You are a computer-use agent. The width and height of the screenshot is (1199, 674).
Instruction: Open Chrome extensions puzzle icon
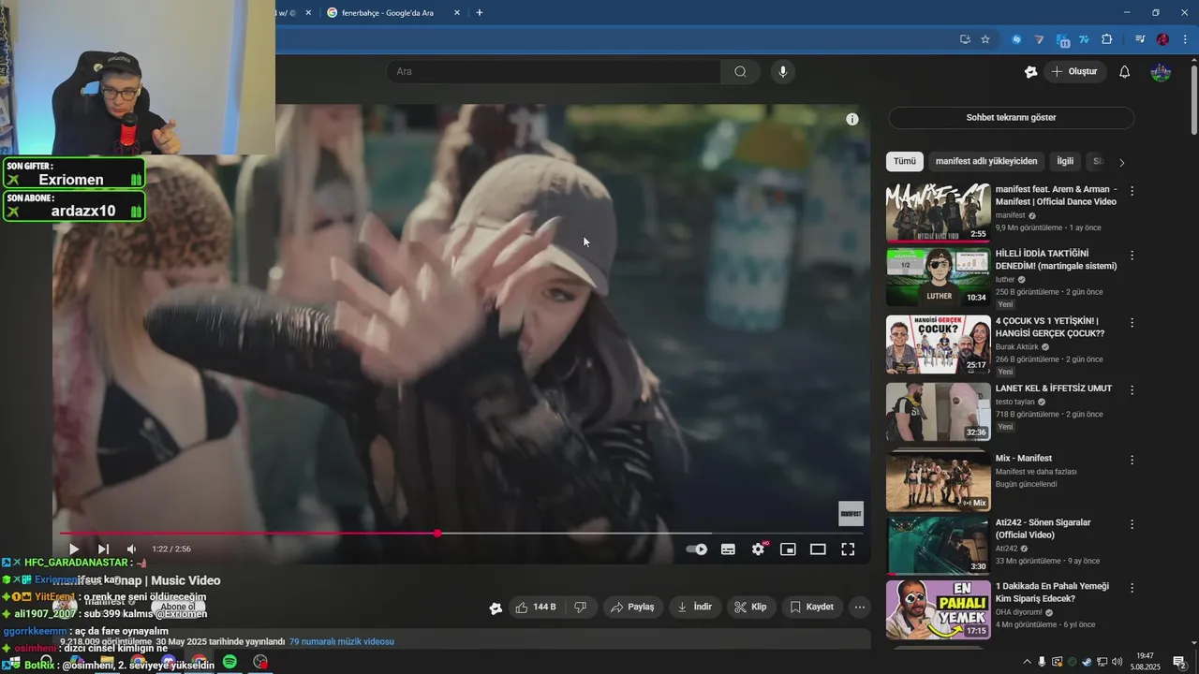[1107, 39]
